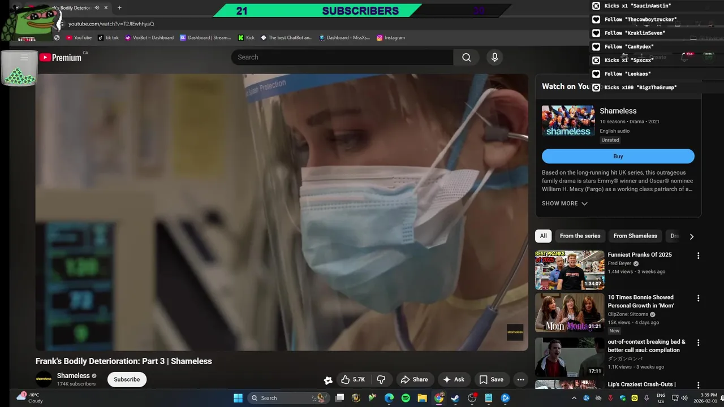The width and height of the screenshot is (724, 407).
Task: Click the Windows taskbar Search box
Action: tap(288, 398)
